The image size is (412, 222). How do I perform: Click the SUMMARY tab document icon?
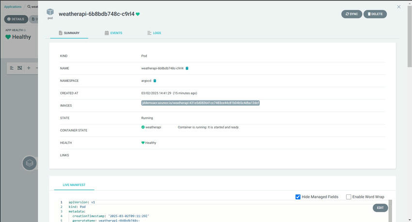click(x=61, y=33)
